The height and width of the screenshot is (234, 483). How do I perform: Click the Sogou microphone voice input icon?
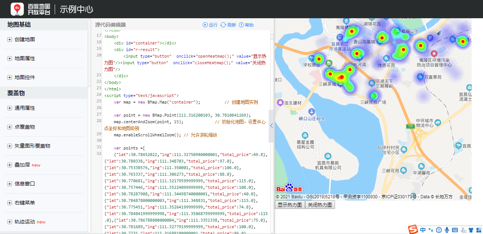[447, 230]
